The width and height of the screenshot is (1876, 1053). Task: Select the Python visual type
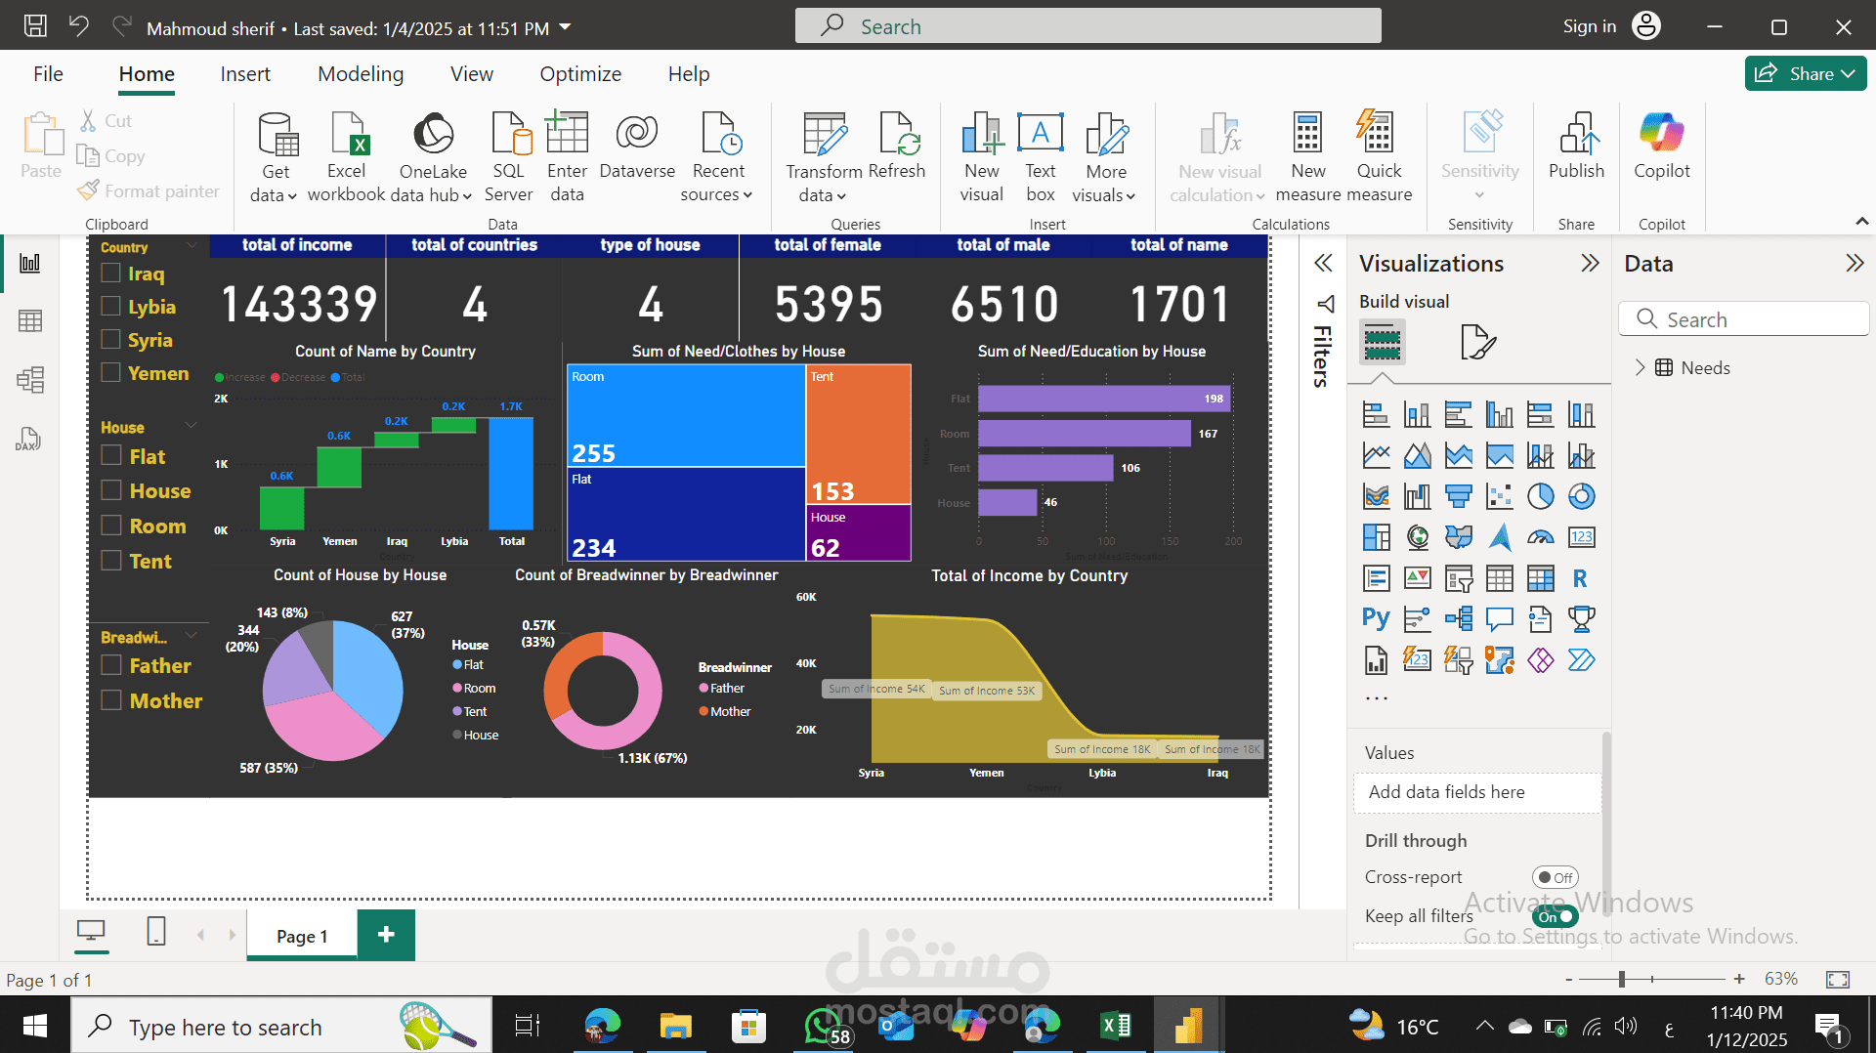1376,618
